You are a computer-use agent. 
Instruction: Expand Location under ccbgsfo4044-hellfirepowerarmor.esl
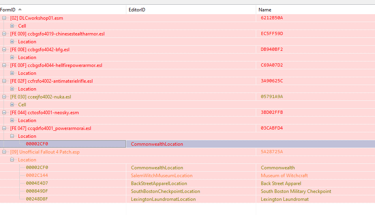tap(12, 73)
